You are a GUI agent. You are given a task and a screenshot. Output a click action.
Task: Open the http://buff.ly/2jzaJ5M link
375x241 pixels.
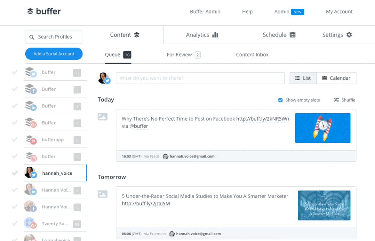point(146,204)
